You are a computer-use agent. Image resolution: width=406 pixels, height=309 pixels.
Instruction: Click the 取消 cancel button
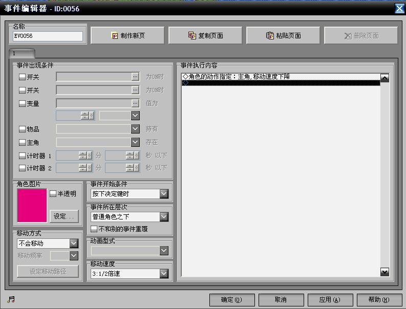[x=281, y=300]
